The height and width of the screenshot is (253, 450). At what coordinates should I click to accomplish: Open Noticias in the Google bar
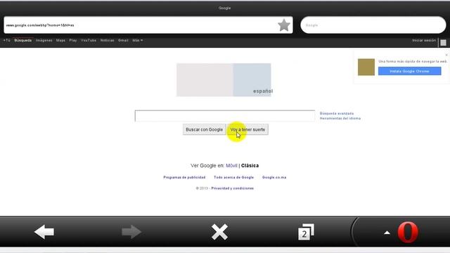click(x=107, y=41)
